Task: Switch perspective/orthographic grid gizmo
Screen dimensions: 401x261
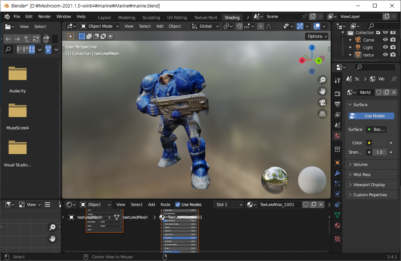Action: click(x=322, y=114)
